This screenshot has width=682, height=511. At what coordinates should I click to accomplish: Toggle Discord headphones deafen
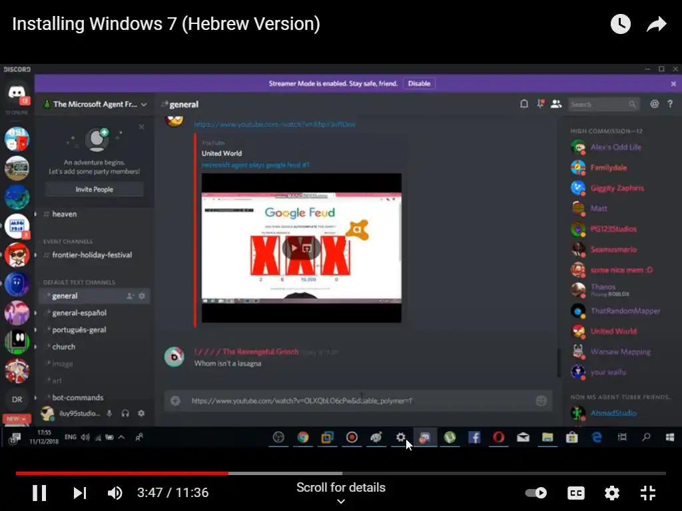click(125, 413)
